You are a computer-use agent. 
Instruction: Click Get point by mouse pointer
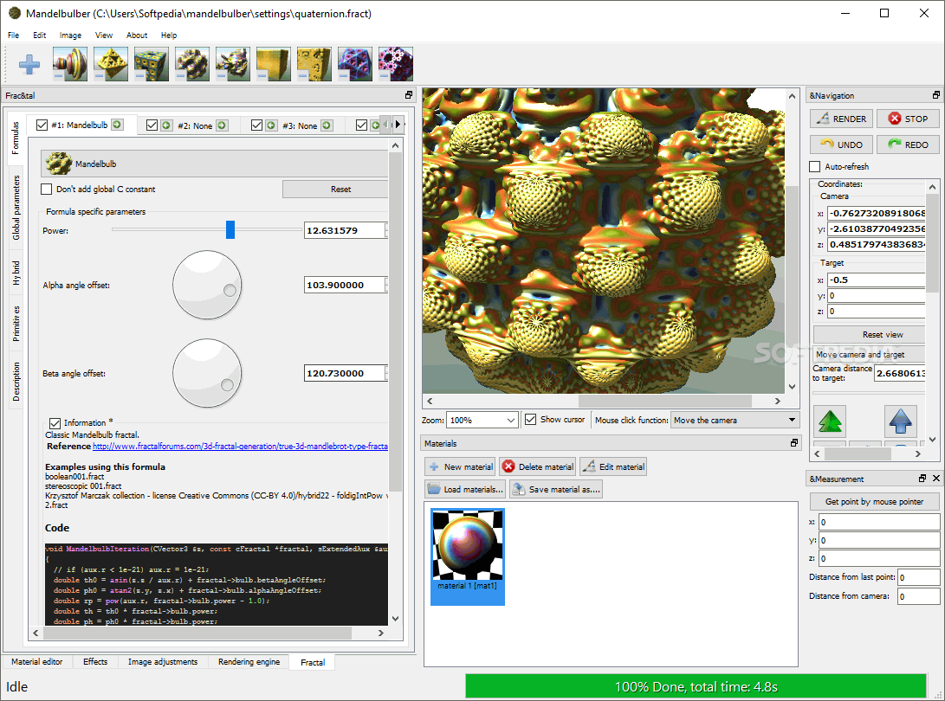(874, 502)
